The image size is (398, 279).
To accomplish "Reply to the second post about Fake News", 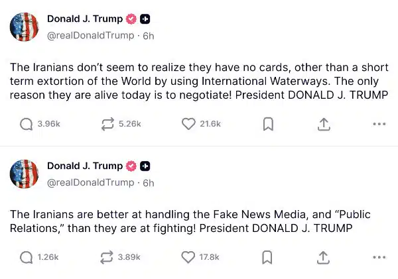I will [27, 257].
